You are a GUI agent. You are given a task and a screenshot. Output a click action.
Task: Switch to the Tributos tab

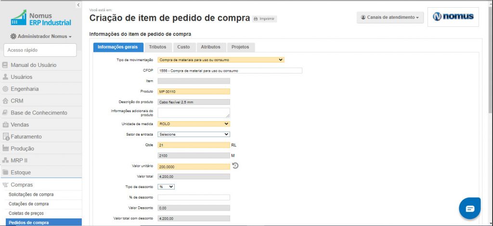(x=157, y=47)
